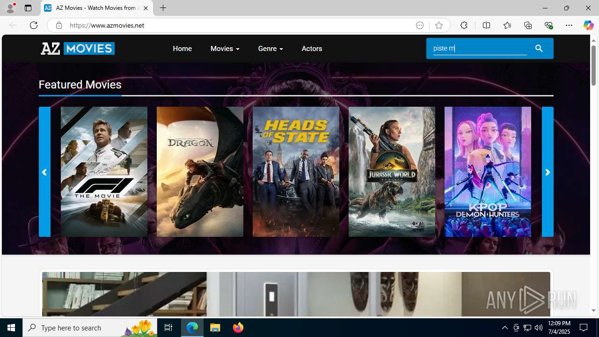Click the scrollbar down arrow
The image size is (599, 337).
[593, 311]
